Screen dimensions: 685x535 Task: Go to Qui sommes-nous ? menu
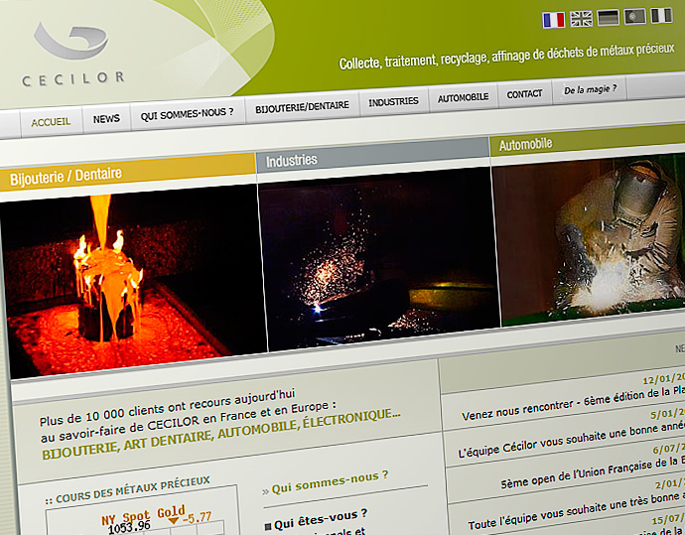[187, 114]
